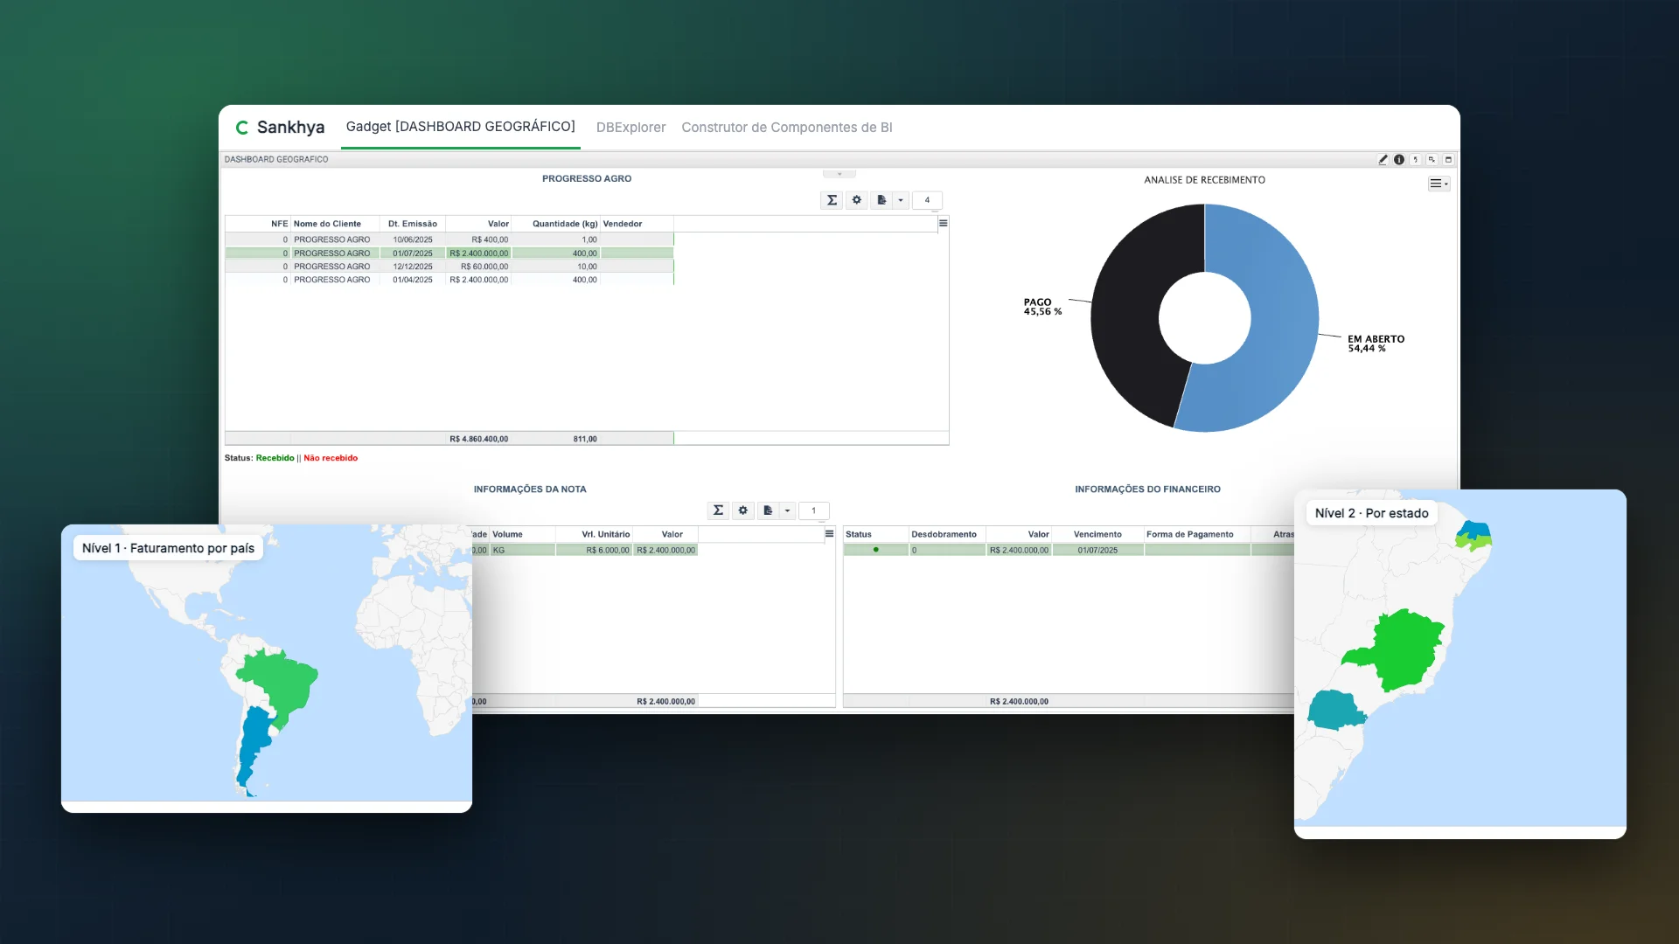Click Brazil on the Nível 1 country map
This screenshot has width=1679, height=944.
(x=284, y=682)
